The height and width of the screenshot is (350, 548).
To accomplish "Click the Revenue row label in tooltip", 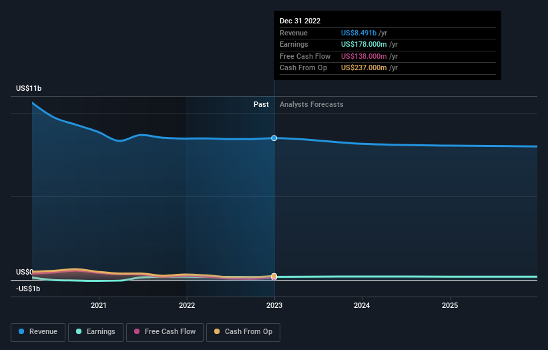I will pos(294,33).
